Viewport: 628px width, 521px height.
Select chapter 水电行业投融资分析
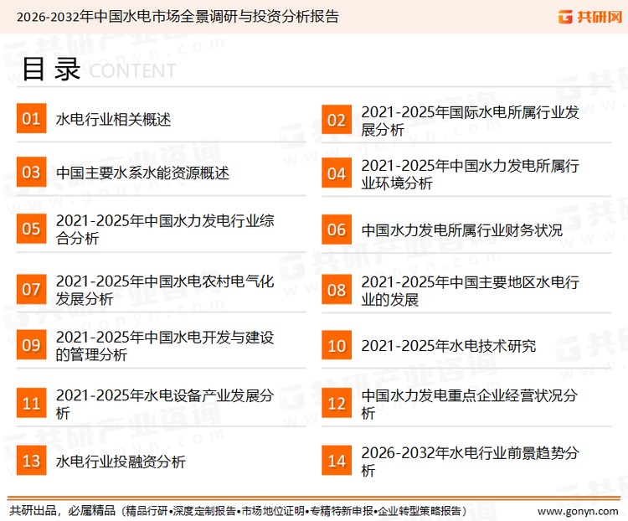coord(121,462)
